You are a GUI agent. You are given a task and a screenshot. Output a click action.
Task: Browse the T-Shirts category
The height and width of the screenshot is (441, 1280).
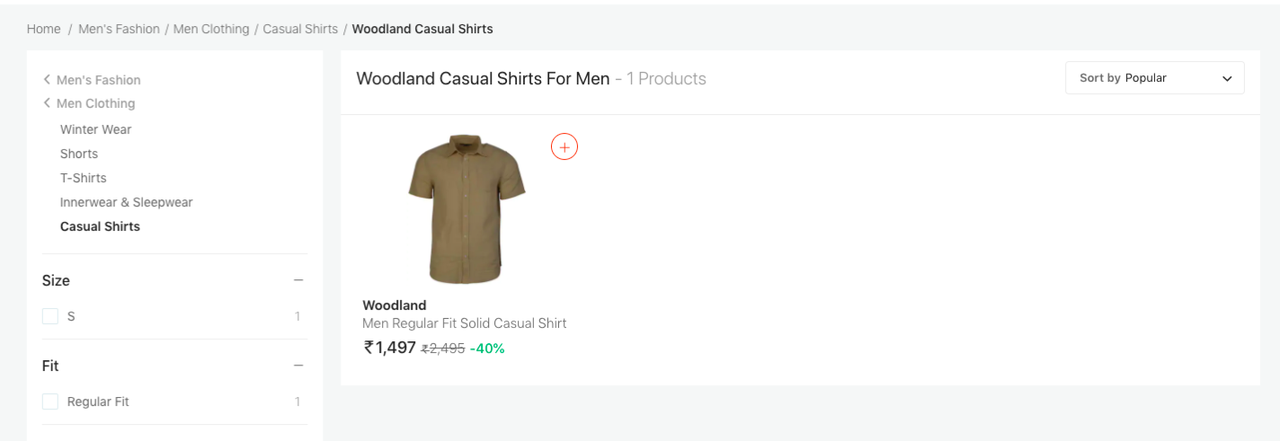[84, 178]
